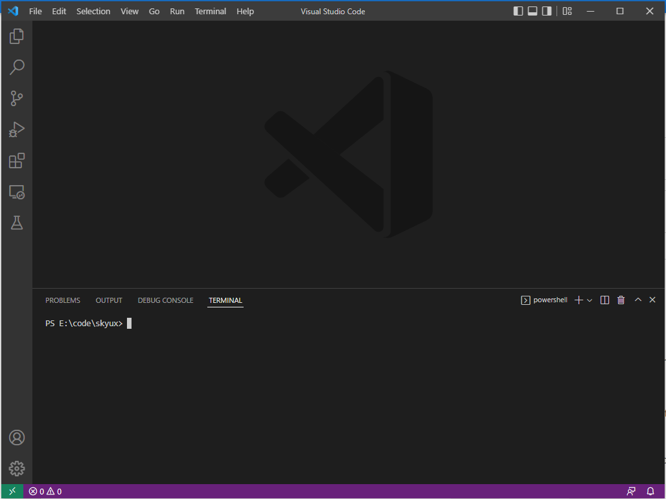Open the Terminal menu in menu bar
Screen dimensions: 666x499
pos(211,11)
